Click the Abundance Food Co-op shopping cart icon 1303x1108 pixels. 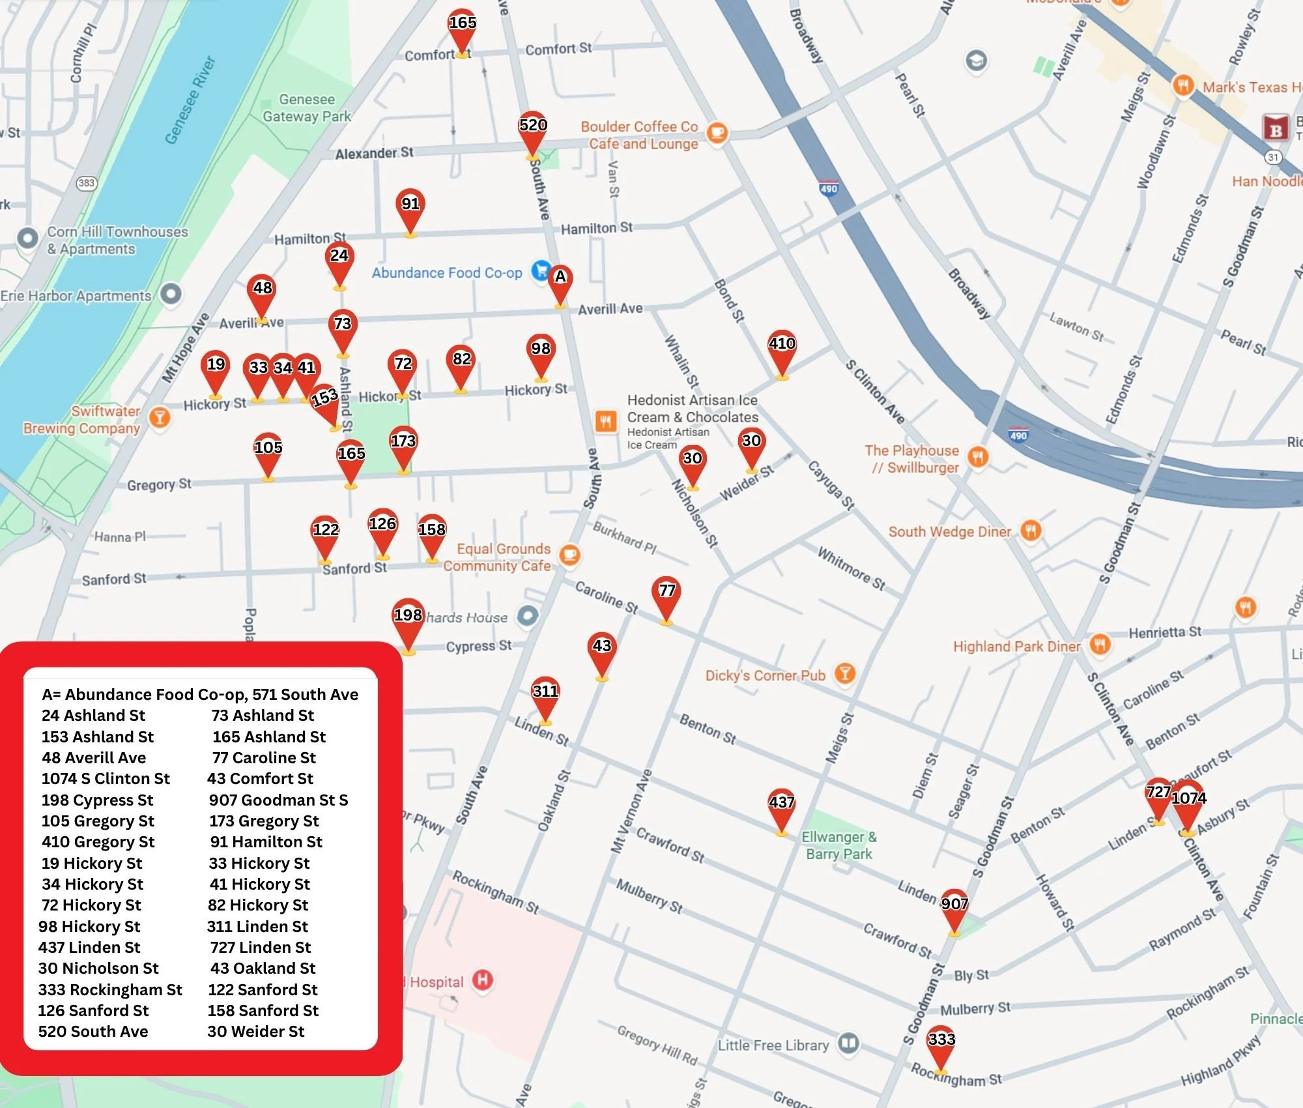tap(540, 270)
